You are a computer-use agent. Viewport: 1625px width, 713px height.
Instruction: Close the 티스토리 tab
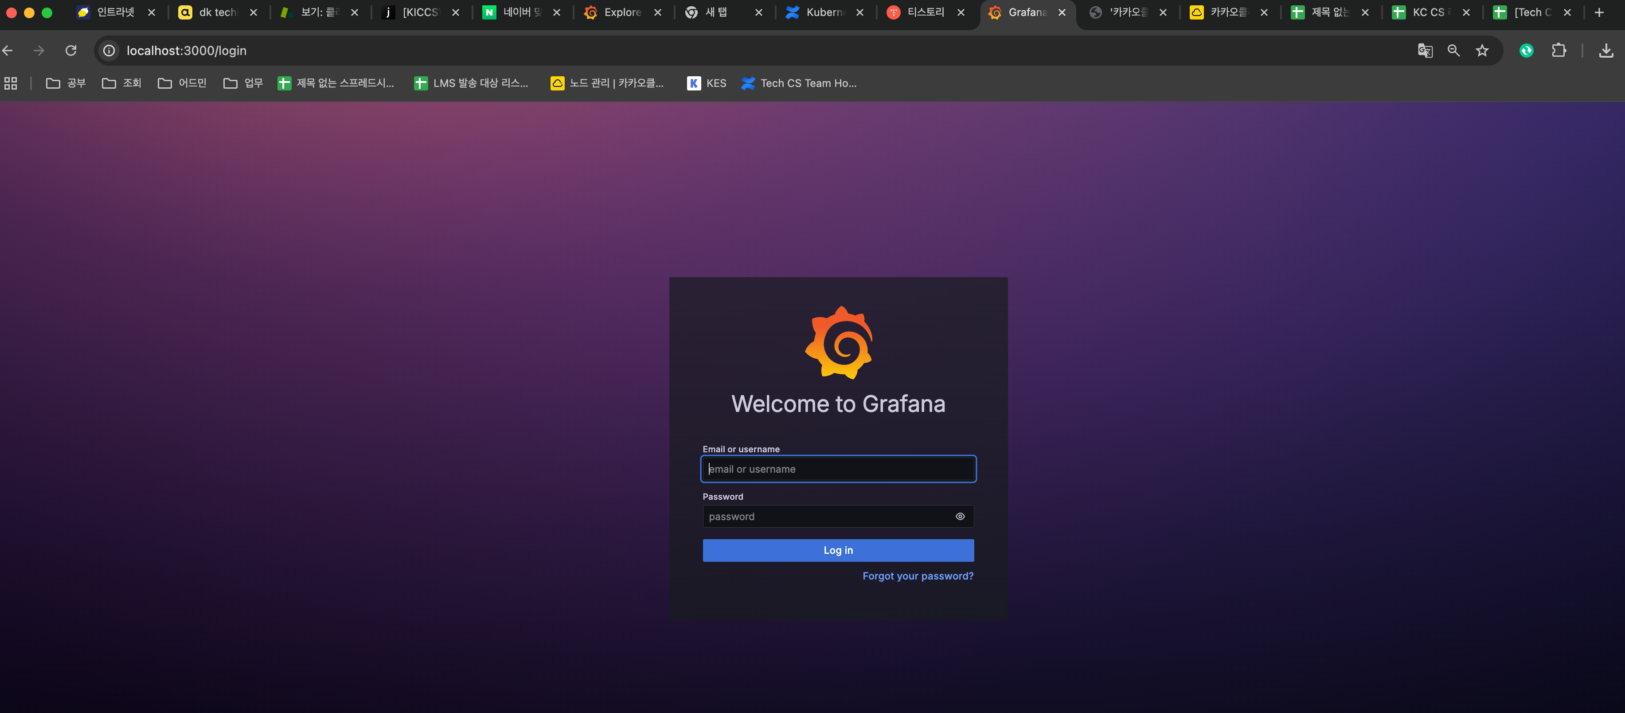tap(961, 12)
